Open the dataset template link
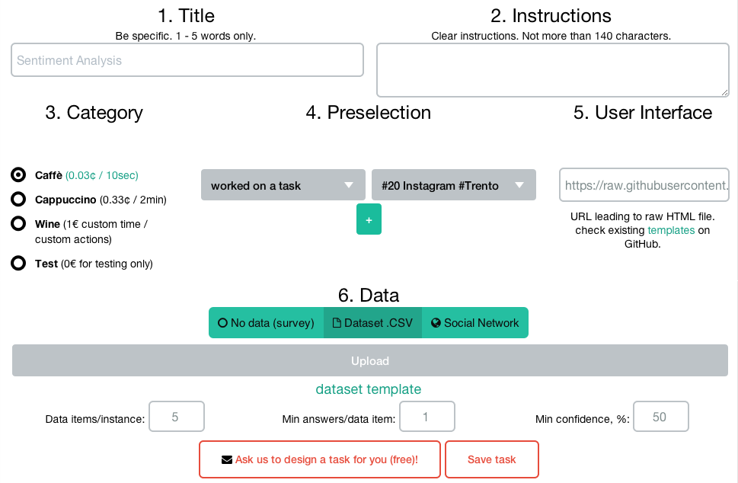The image size is (738, 483). click(x=369, y=389)
